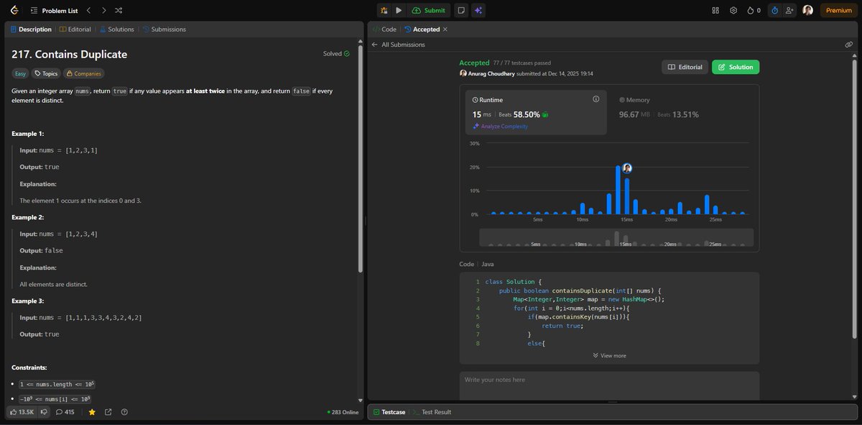862x425 pixels.
Task: Open the AI sparkle assistant icon
Action: 478,10
